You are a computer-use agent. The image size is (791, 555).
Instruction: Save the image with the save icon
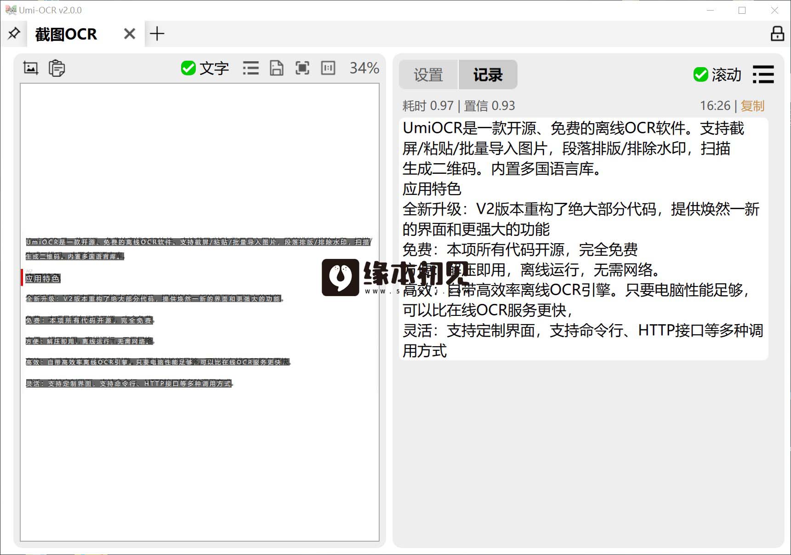pos(276,68)
